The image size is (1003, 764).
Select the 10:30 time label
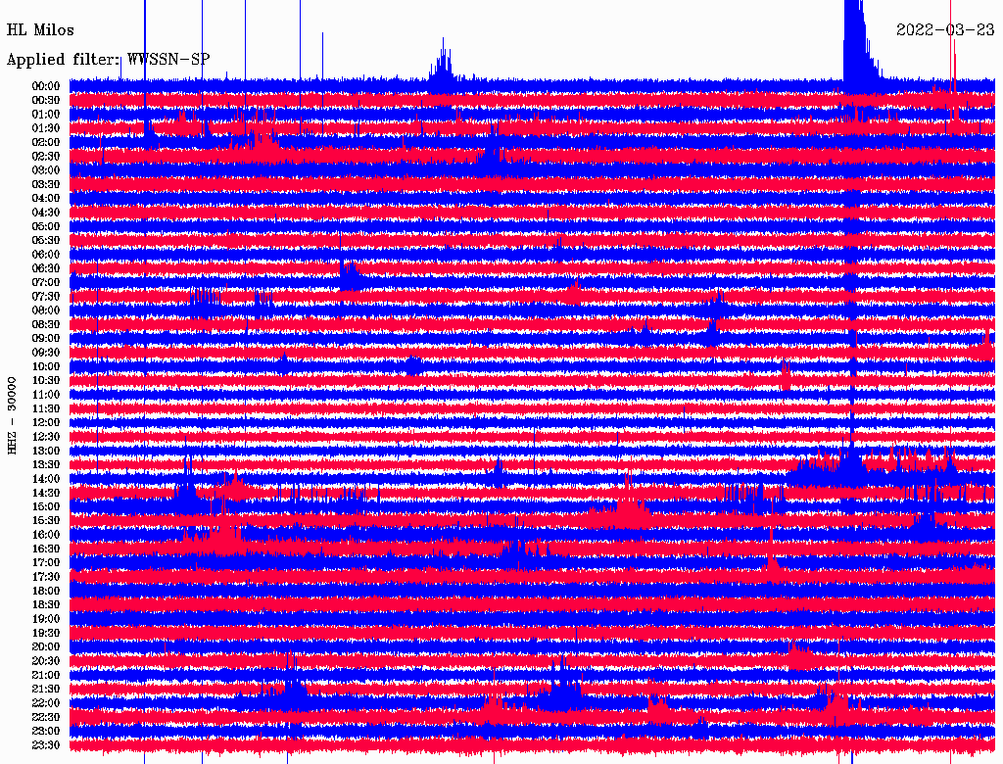click(46, 380)
